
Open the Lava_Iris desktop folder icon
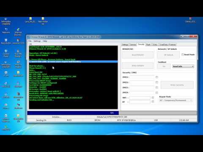tap(30, 20)
